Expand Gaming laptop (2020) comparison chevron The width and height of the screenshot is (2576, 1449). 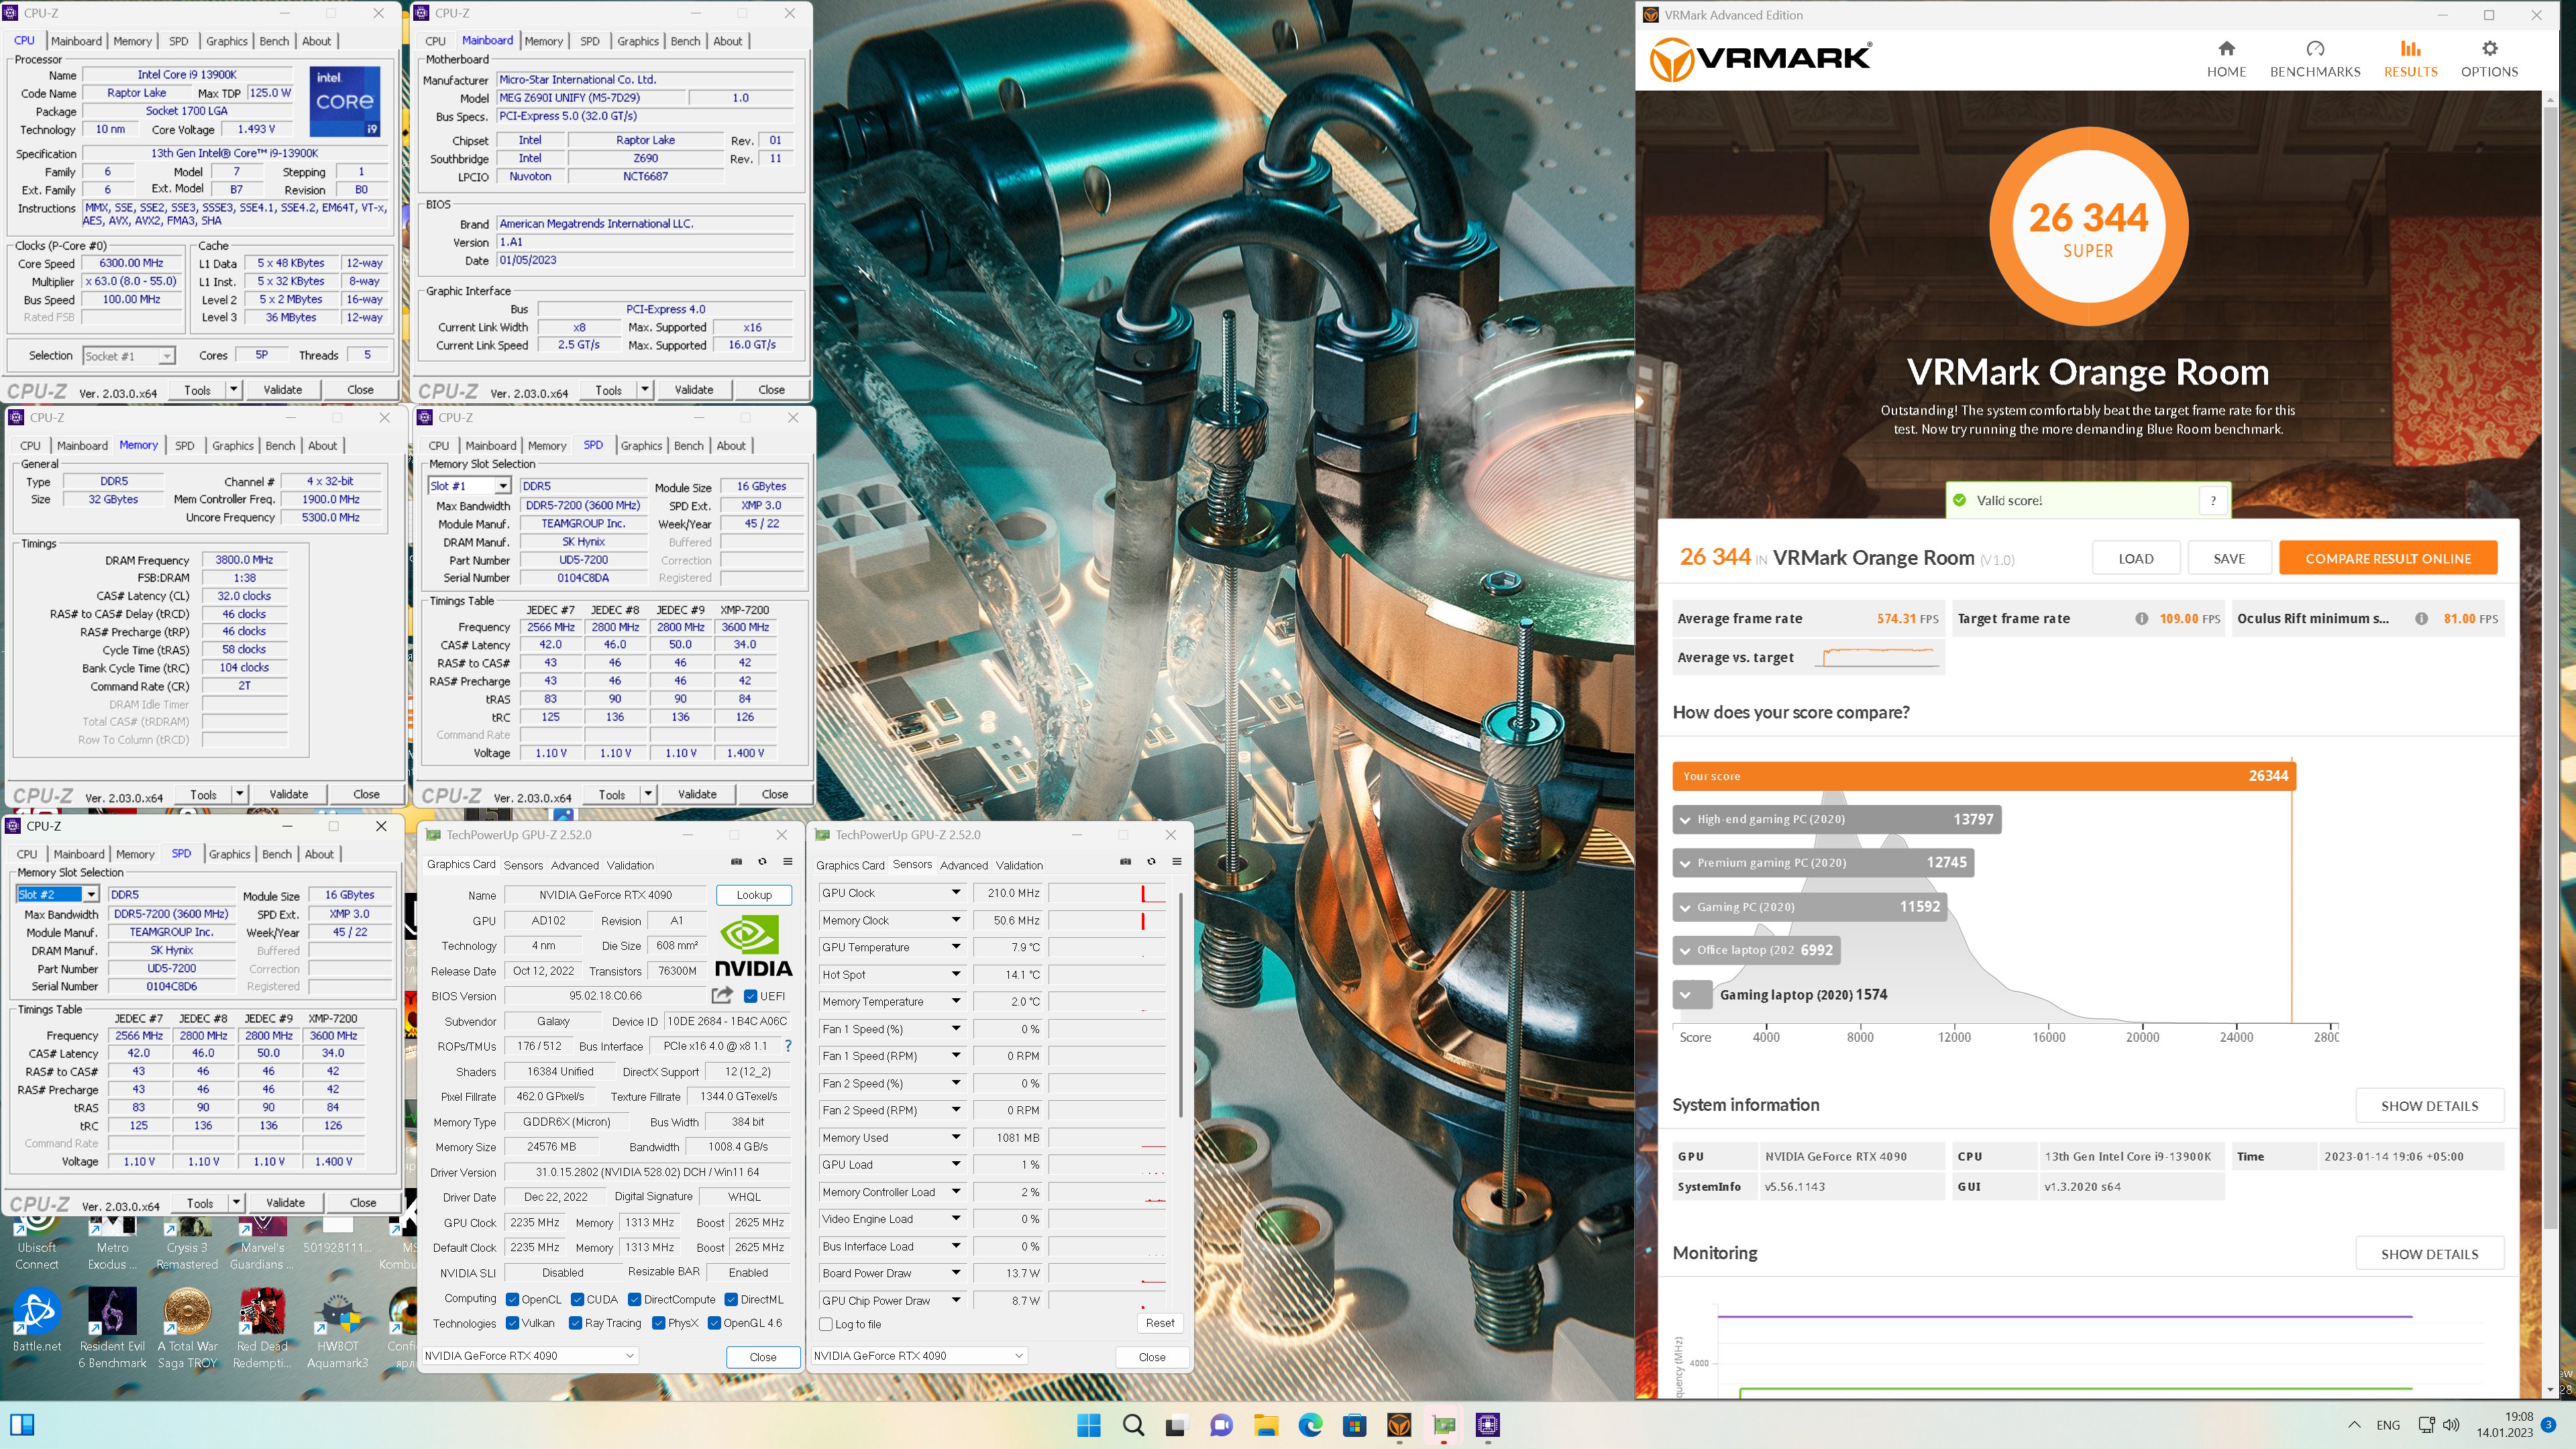click(x=1686, y=995)
